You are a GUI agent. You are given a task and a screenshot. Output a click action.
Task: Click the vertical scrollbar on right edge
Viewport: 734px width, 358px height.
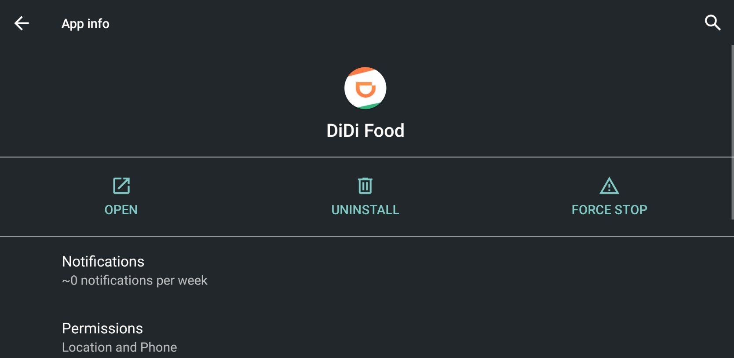pyautogui.click(x=732, y=132)
